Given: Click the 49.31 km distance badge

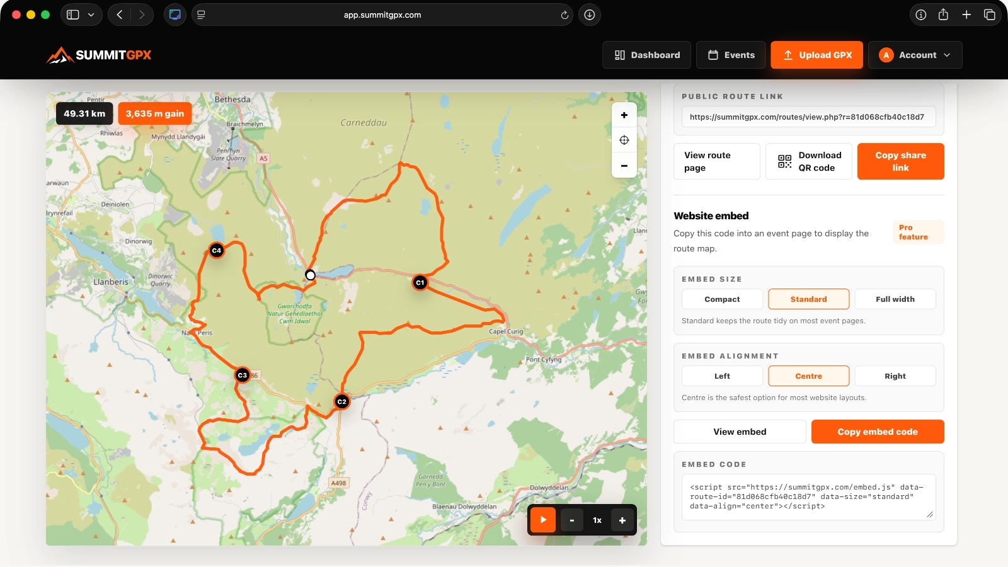Looking at the screenshot, I should point(84,113).
